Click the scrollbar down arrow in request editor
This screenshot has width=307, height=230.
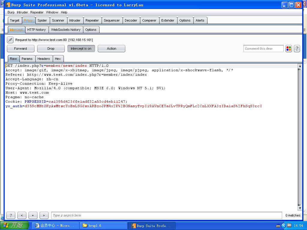coord(300,208)
